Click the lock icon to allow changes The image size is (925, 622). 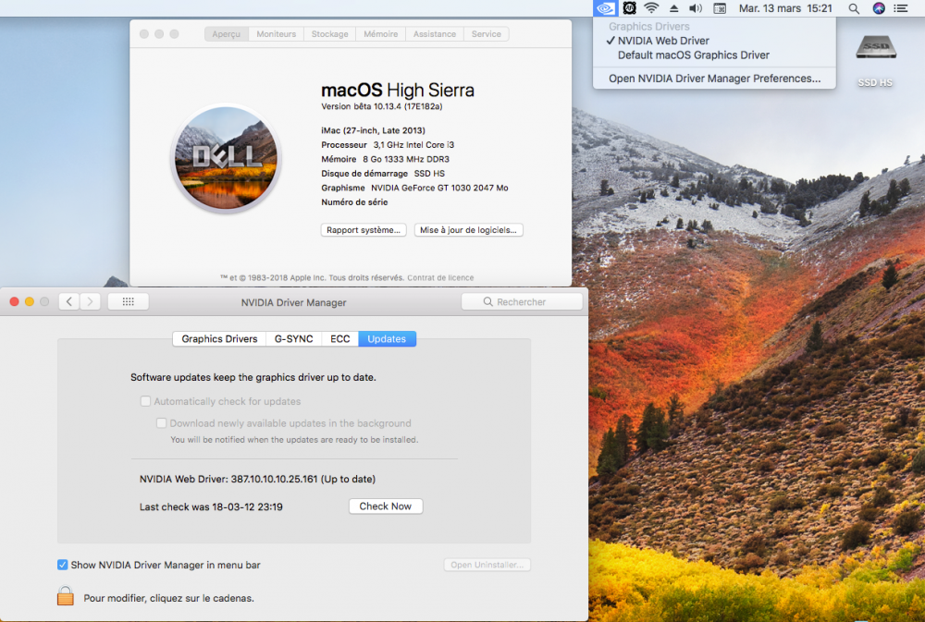pos(66,595)
